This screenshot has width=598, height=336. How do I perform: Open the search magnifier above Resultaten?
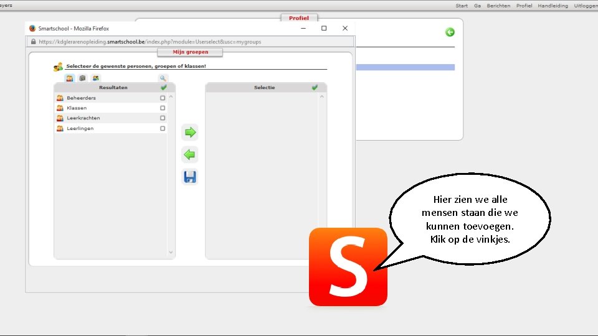click(163, 78)
